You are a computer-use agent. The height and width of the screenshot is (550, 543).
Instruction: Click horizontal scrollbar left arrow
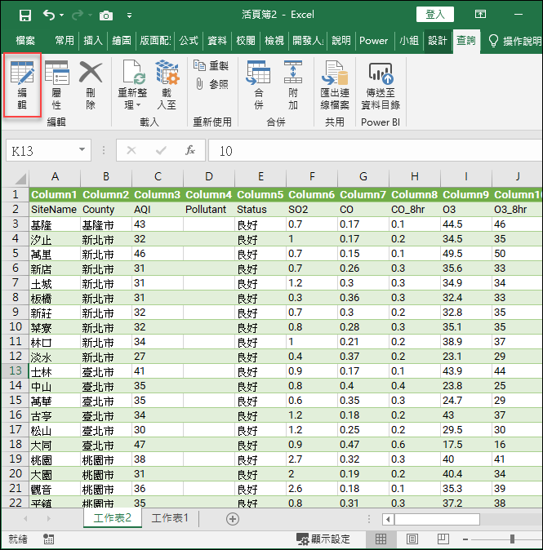click(x=388, y=519)
